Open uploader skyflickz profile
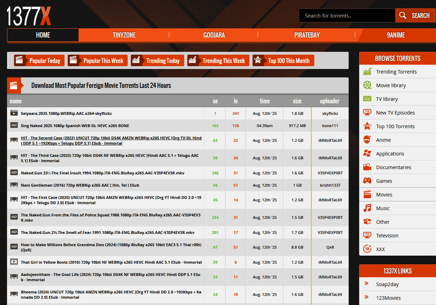The width and height of the screenshot is (436, 305). 330,113
